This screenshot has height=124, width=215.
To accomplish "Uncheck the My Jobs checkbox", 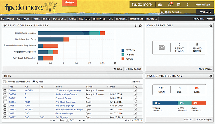I will 34,81.
